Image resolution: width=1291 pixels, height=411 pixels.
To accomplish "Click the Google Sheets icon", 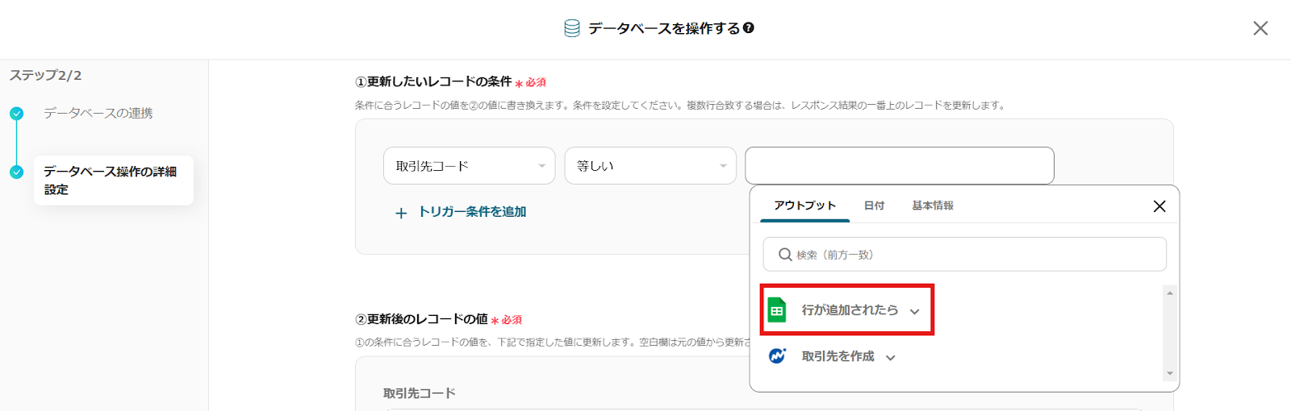I will click(x=777, y=310).
